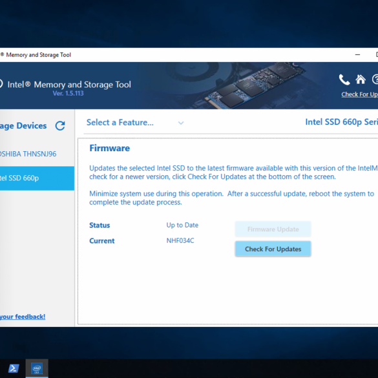Click the Intel Memory and Storage Tool title
This screenshot has height=378, width=378.
click(69, 85)
